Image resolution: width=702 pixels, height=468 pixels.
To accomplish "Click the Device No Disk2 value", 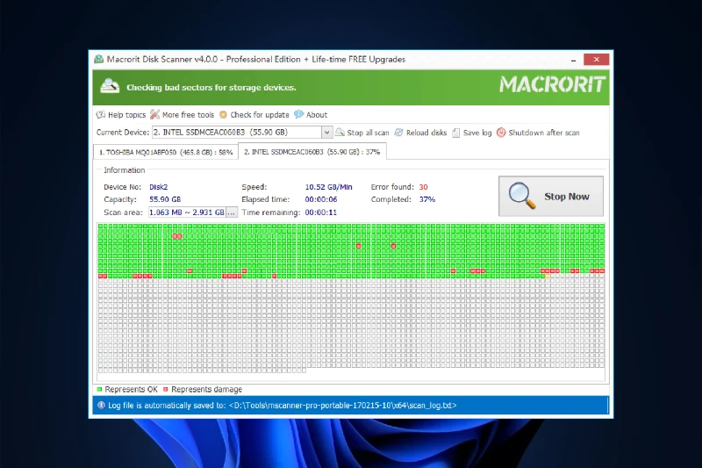I will (x=159, y=187).
